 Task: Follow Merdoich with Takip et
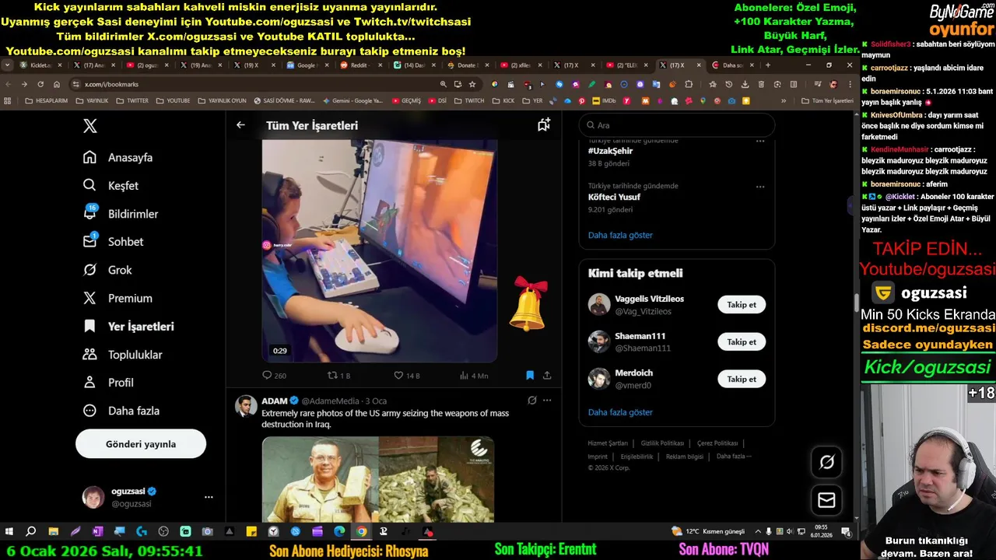tap(742, 380)
